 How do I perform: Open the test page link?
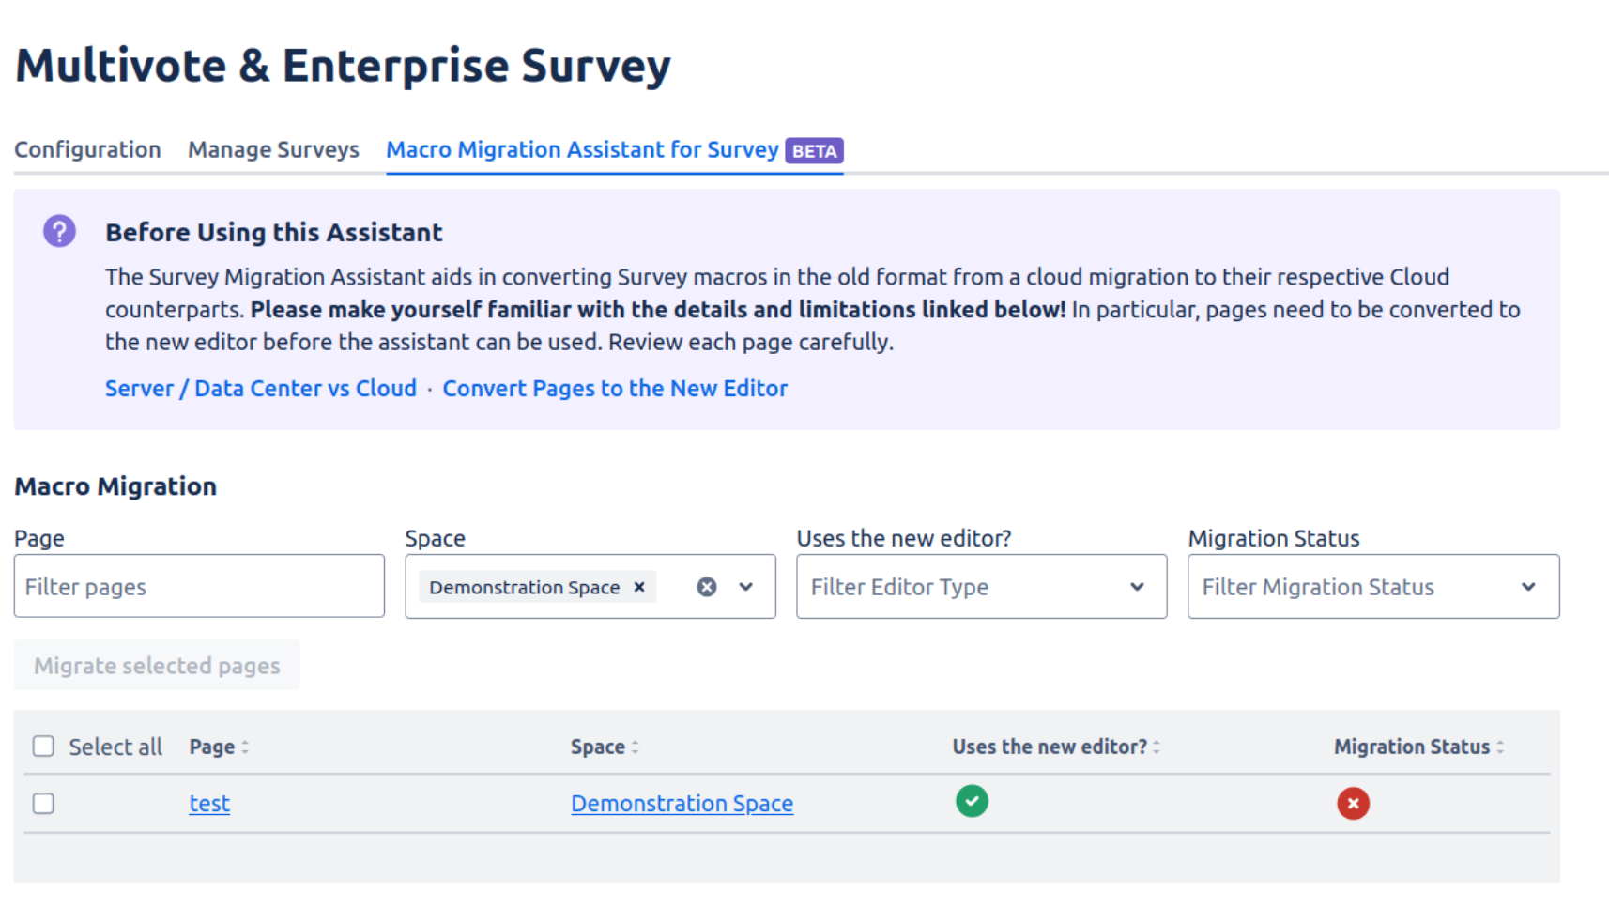click(209, 804)
